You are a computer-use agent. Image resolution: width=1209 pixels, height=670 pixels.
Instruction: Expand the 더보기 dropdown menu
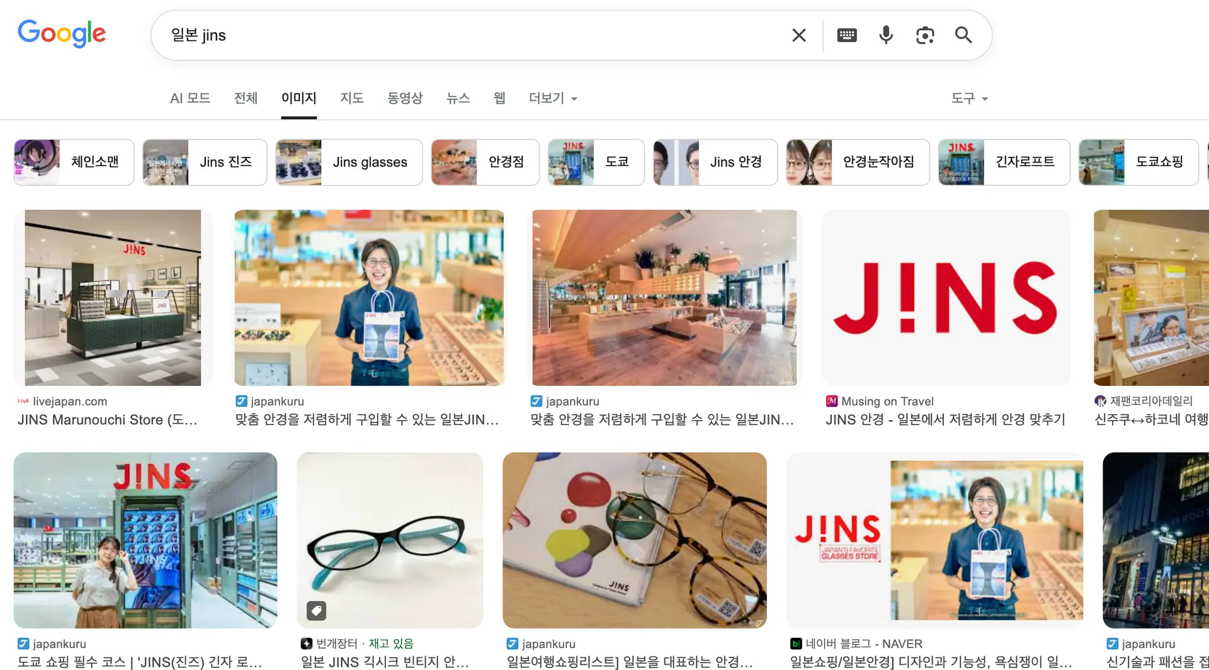pos(553,98)
